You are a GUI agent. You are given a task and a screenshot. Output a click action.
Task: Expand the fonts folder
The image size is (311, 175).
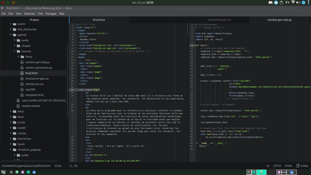[18, 56]
